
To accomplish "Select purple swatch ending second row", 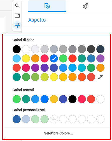I will pos(100,58).
